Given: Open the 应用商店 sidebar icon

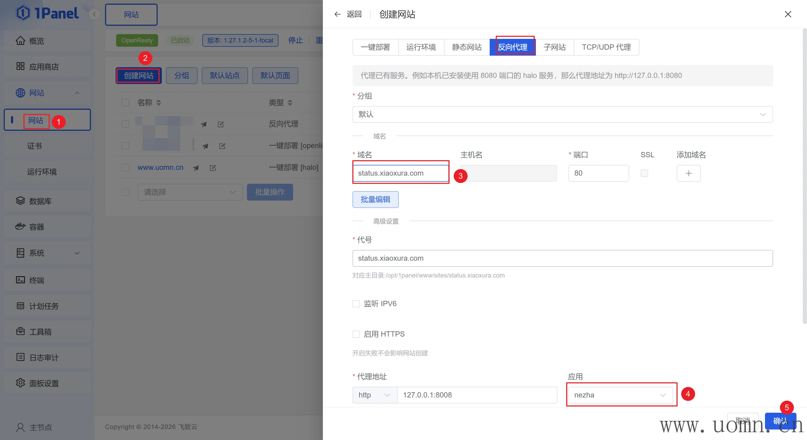Looking at the screenshot, I should (x=20, y=66).
